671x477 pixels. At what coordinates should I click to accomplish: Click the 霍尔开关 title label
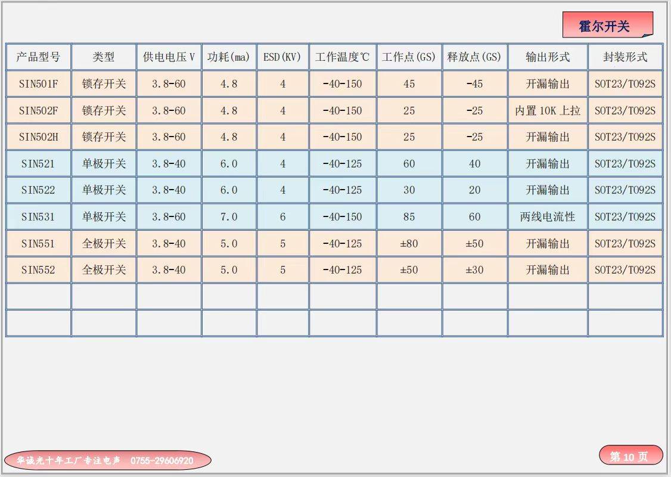607,26
